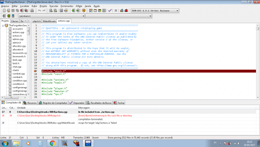Click the editor vertical scrollbar
The image size is (260, 147).
(x=258, y=61)
